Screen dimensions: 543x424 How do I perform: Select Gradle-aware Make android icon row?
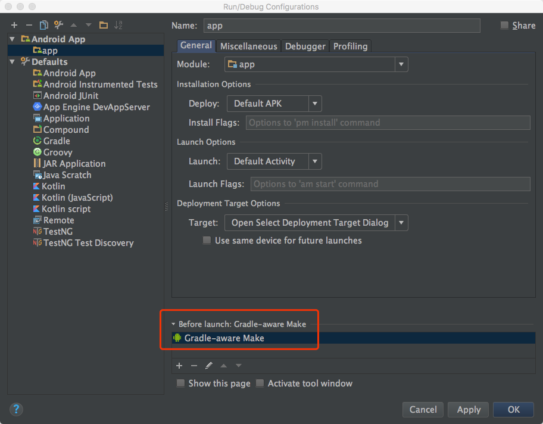(354, 338)
